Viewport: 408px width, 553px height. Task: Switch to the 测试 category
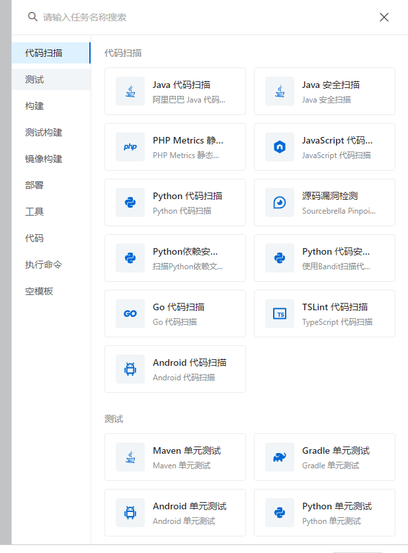[x=51, y=79]
